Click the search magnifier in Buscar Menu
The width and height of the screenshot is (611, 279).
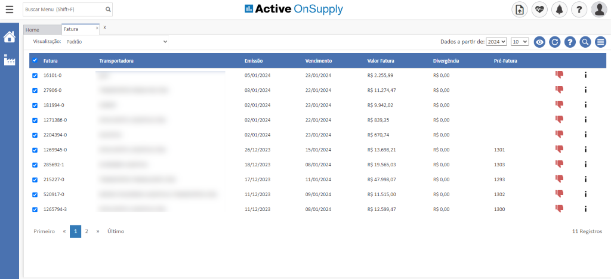pos(108,10)
